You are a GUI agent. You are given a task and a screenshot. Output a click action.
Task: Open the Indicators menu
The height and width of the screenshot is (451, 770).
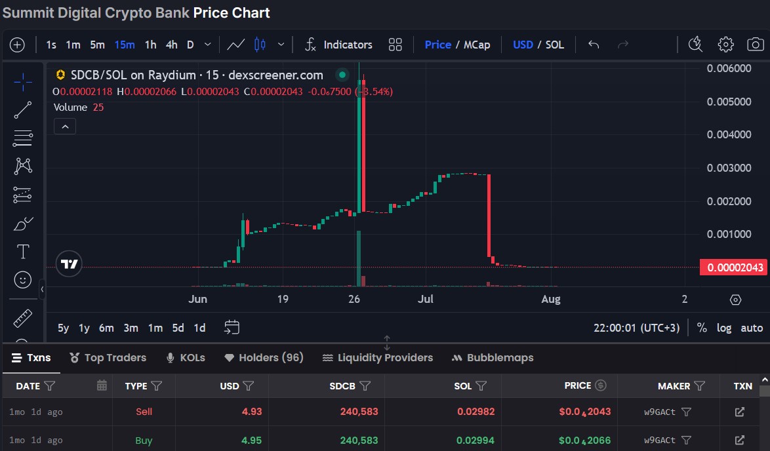(338, 45)
